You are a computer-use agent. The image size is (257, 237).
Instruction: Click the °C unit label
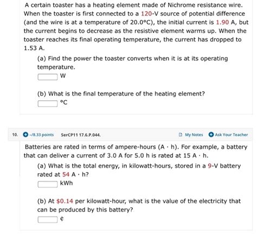click(x=63, y=103)
